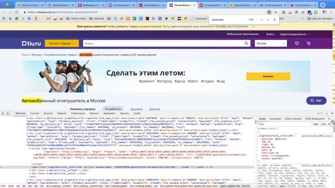
Task: Toggle the :hov element state button
Action: (x=316, y=124)
